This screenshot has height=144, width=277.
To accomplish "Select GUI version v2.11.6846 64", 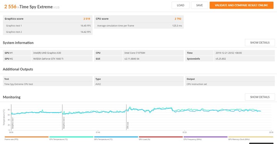I will (x=153, y=59).
